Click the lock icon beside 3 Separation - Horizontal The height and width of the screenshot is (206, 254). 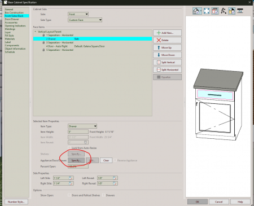[43, 42]
